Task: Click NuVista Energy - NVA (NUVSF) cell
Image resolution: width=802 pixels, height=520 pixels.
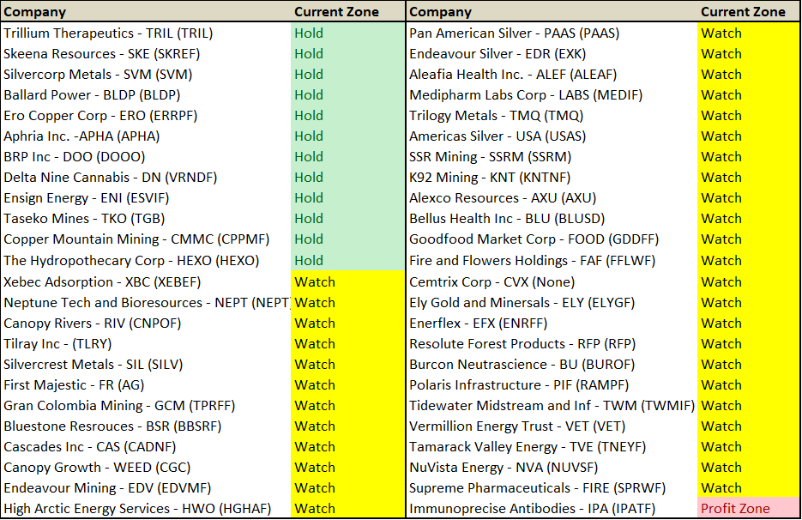Action: click(x=552, y=468)
